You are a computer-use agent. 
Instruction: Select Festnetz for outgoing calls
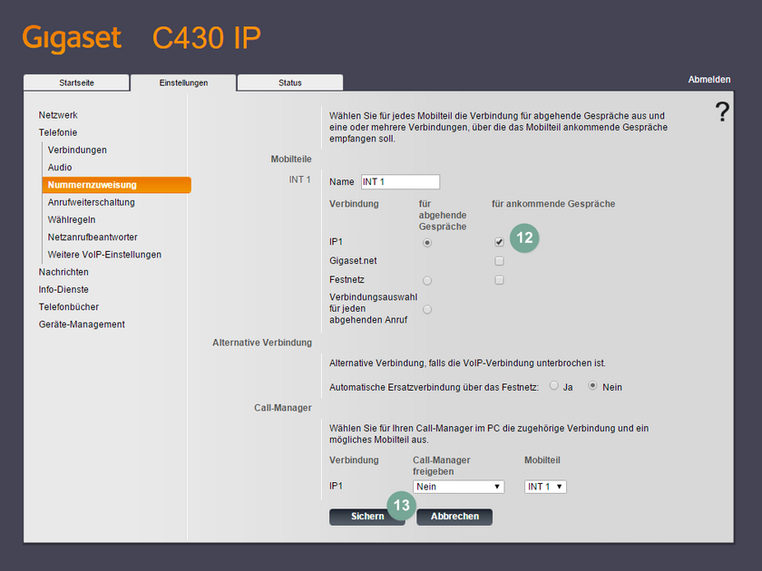click(426, 280)
